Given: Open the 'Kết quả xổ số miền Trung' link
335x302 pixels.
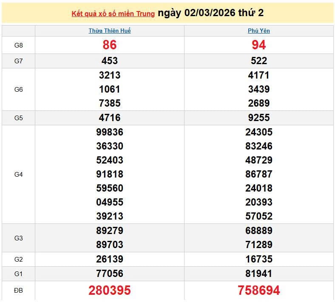Looking at the screenshot, I should point(113,14).
